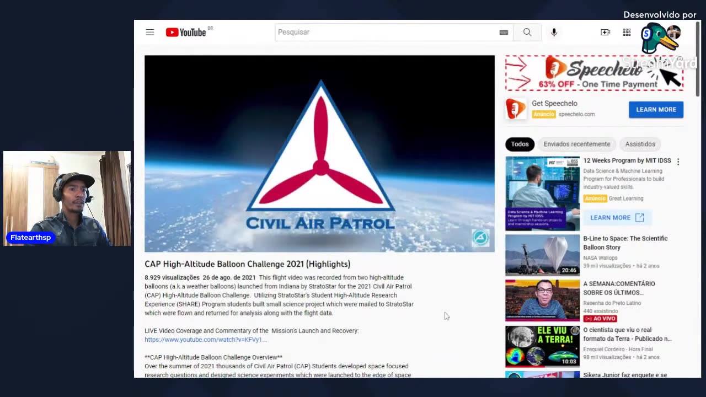Click Ezequiel Cordeiro - Hora Final channel name
Image resolution: width=706 pixels, height=397 pixels.
click(618, 349)
